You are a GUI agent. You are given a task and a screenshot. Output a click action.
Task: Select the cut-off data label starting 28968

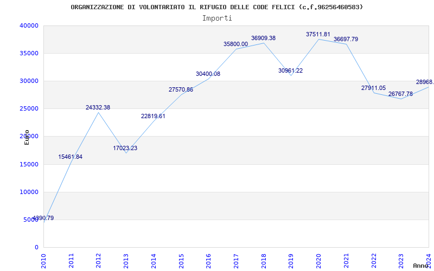tap(425, 82)
